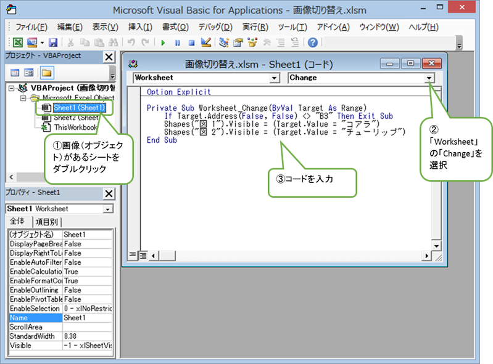
Task: Click the Name property row
Action: coord(60,318)
